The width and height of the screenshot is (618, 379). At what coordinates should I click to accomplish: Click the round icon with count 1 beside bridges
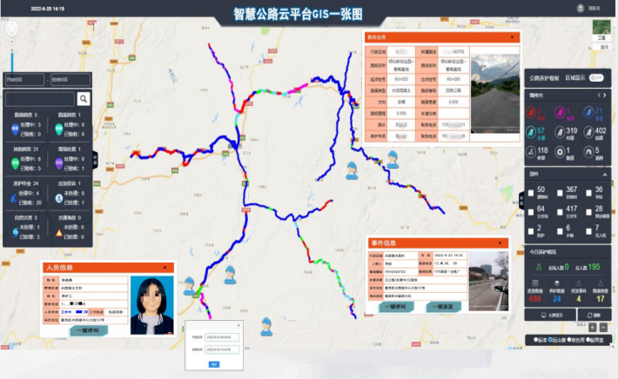point(560,151)
